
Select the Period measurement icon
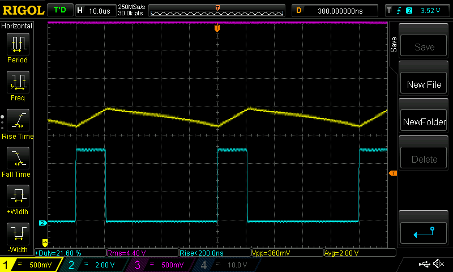17,44
